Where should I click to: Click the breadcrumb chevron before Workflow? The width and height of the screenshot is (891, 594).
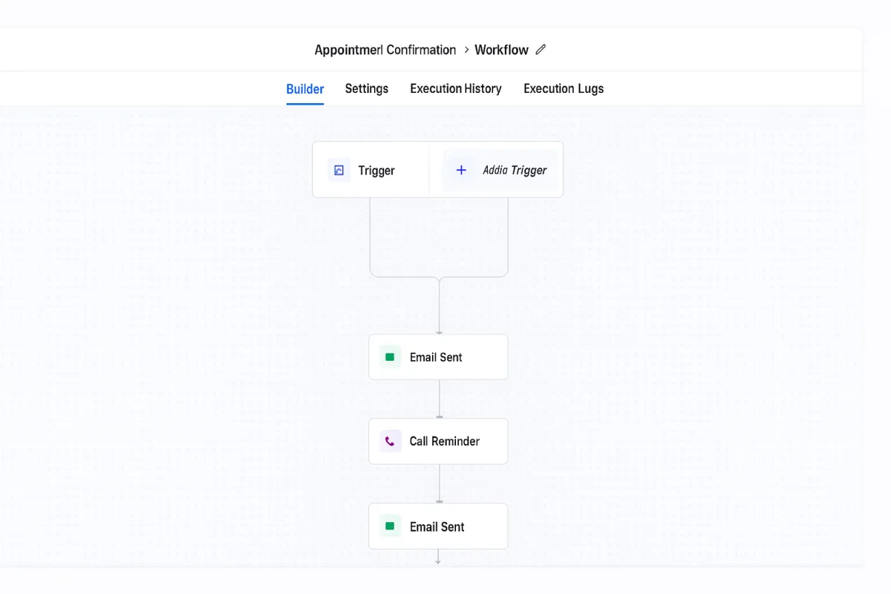(x=466, y=50)
